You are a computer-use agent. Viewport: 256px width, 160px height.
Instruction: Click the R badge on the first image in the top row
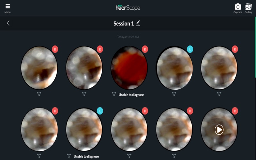[x=55, y=49]
